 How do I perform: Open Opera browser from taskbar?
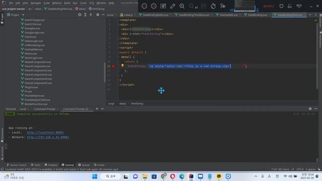coord(173,176)
